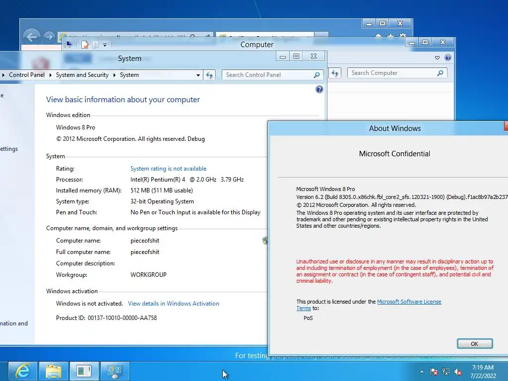Screen dimensions: 508x381
Task: Open the System rating is not available link
Action: (169, 169)
